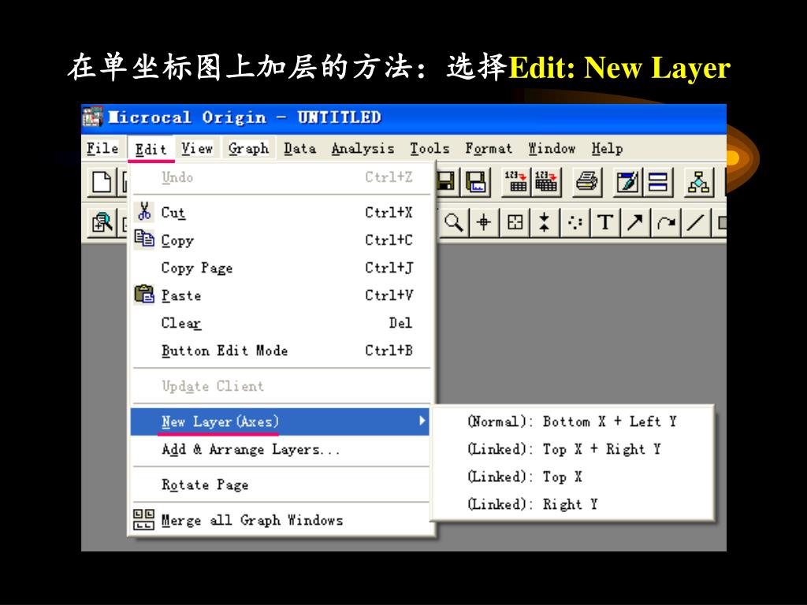Choose Clear from the Edit menu
The height and width of the screenshot is (605, 807).
click(x=281, y=323)
